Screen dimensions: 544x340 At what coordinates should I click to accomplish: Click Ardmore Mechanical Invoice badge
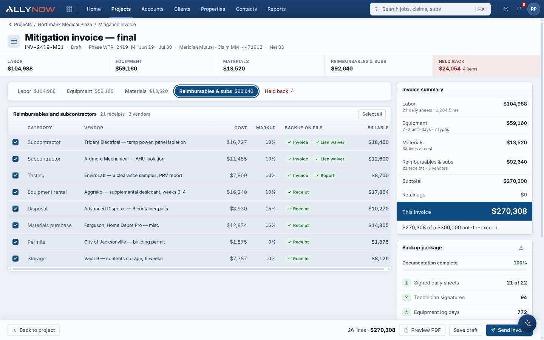[298, 159]
